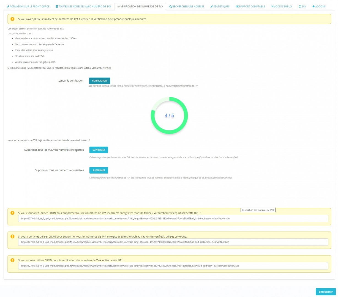Go to Toutes les adresses avec numéro de TVA

point(85,7)
